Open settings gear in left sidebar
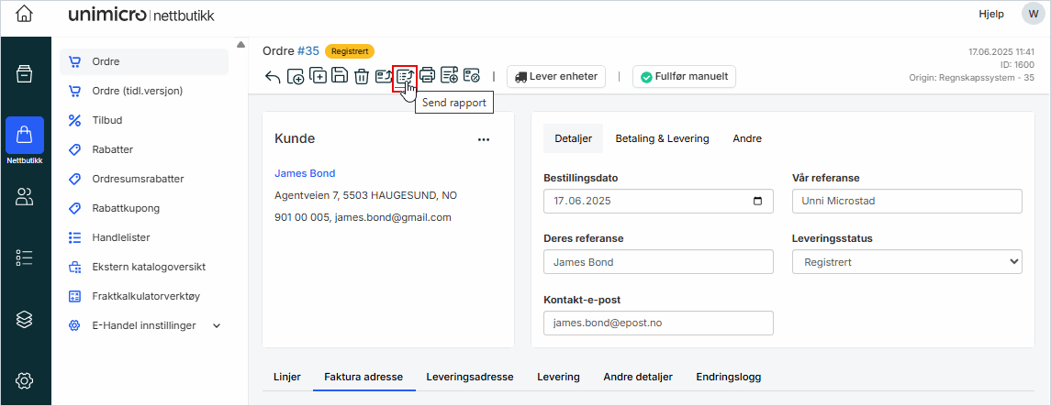 tap(25, 380)
